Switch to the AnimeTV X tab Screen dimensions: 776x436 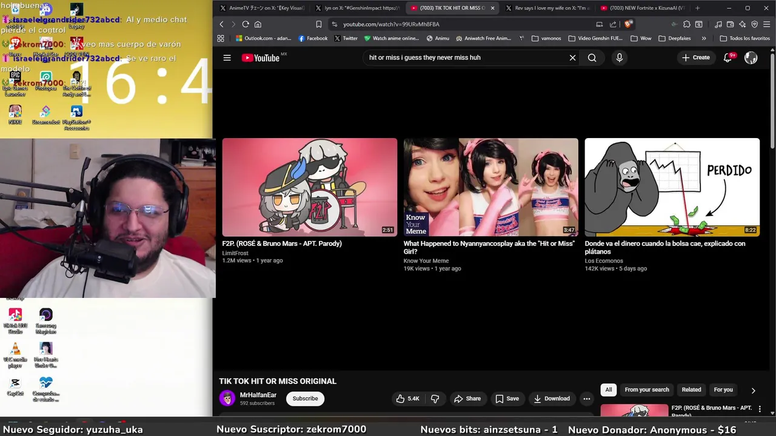262,8
